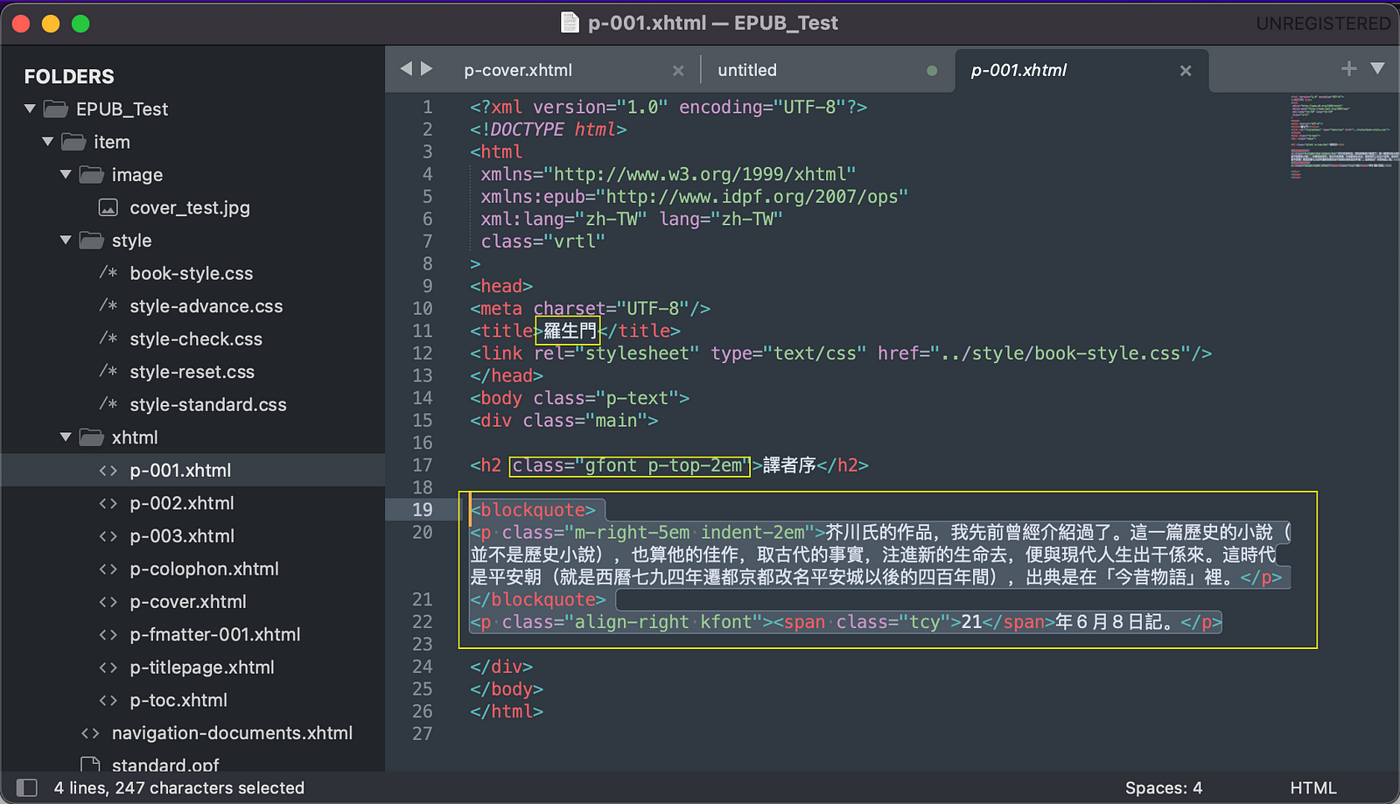This screenshot has height=804, width=1400.
Task: Open Spaces: 4 indentation menu
Action: 1164,788
